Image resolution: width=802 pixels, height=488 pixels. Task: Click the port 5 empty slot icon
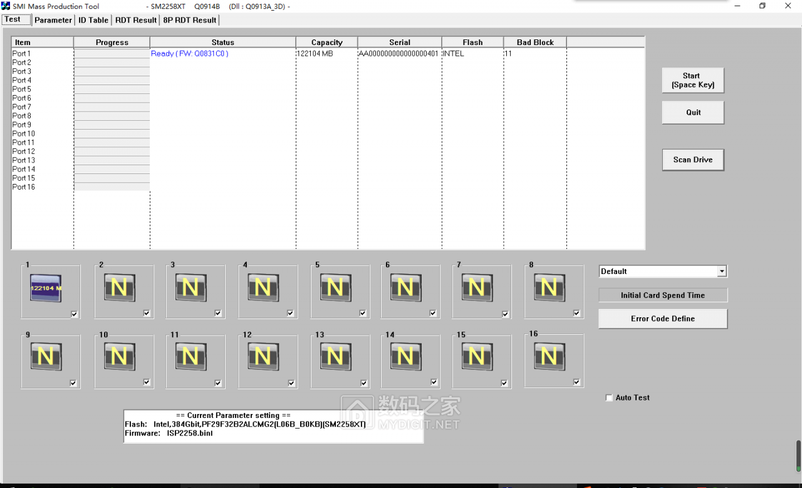pyautogui.click(x=335, y=288)
